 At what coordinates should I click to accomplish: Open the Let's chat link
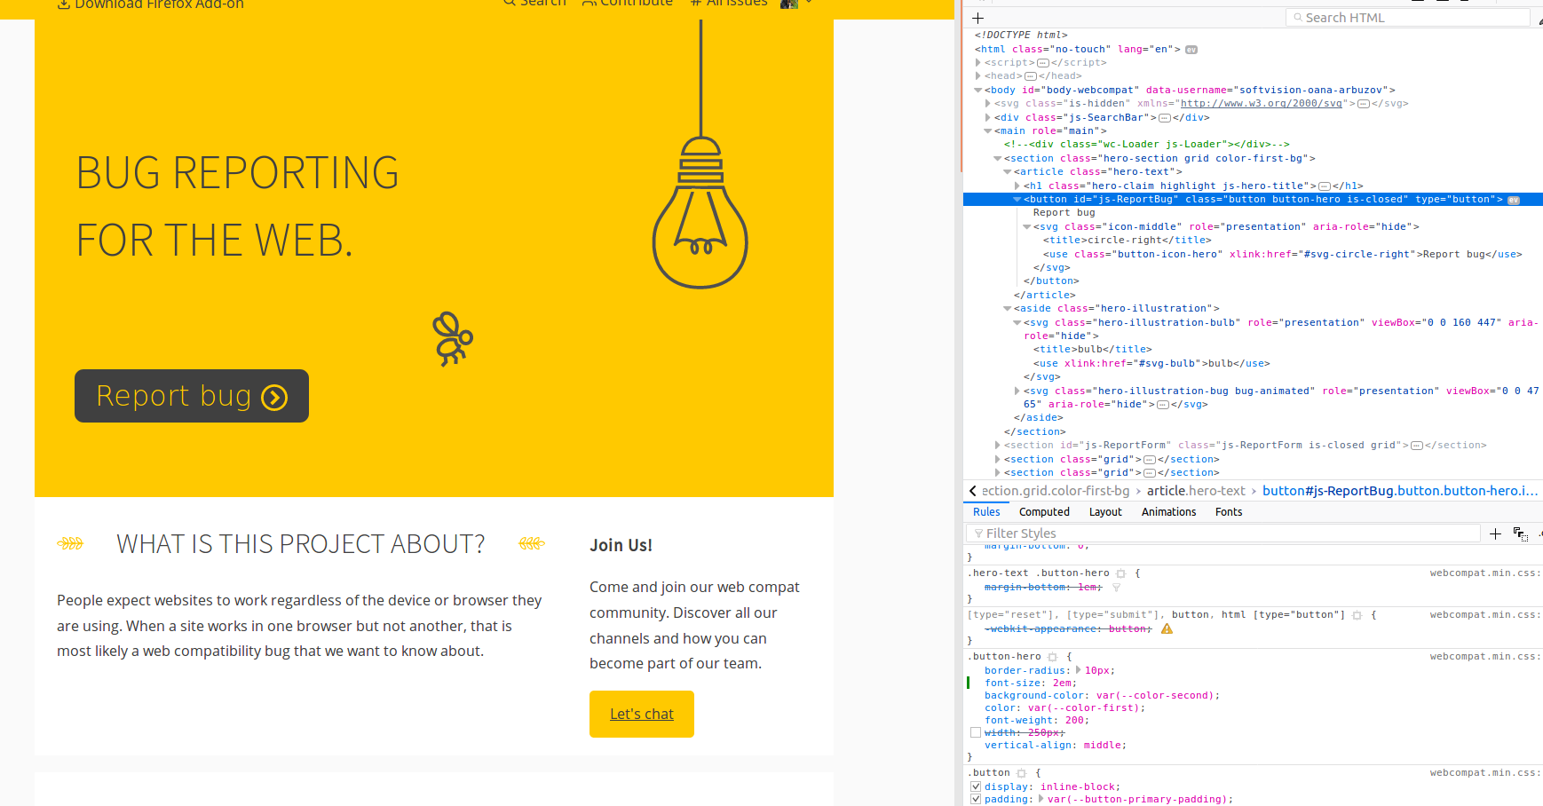click(641, 714)
